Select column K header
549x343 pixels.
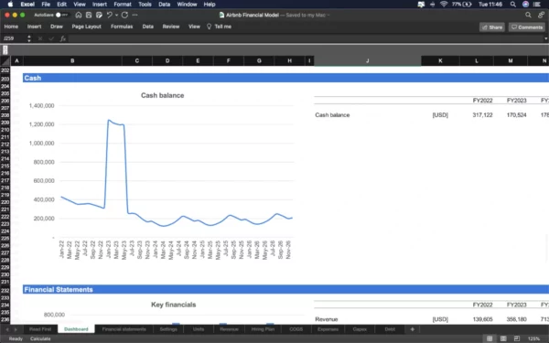[x=440, y=61]
